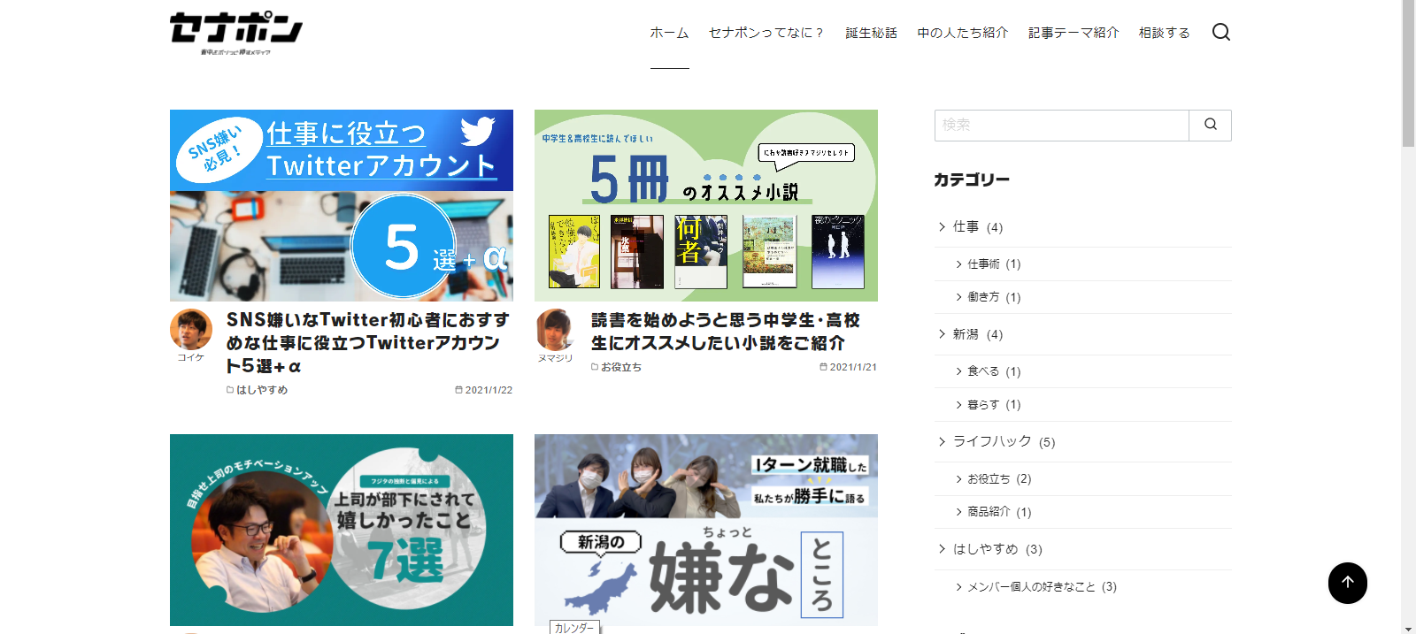Viewport: 1416px width, 634px height.
Task: Click the folder icon beside お役立ち post category
Action: pyautogui.click(x=595, y=367)
